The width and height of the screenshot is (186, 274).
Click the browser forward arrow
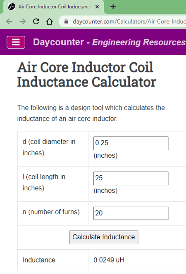[23, 21]
